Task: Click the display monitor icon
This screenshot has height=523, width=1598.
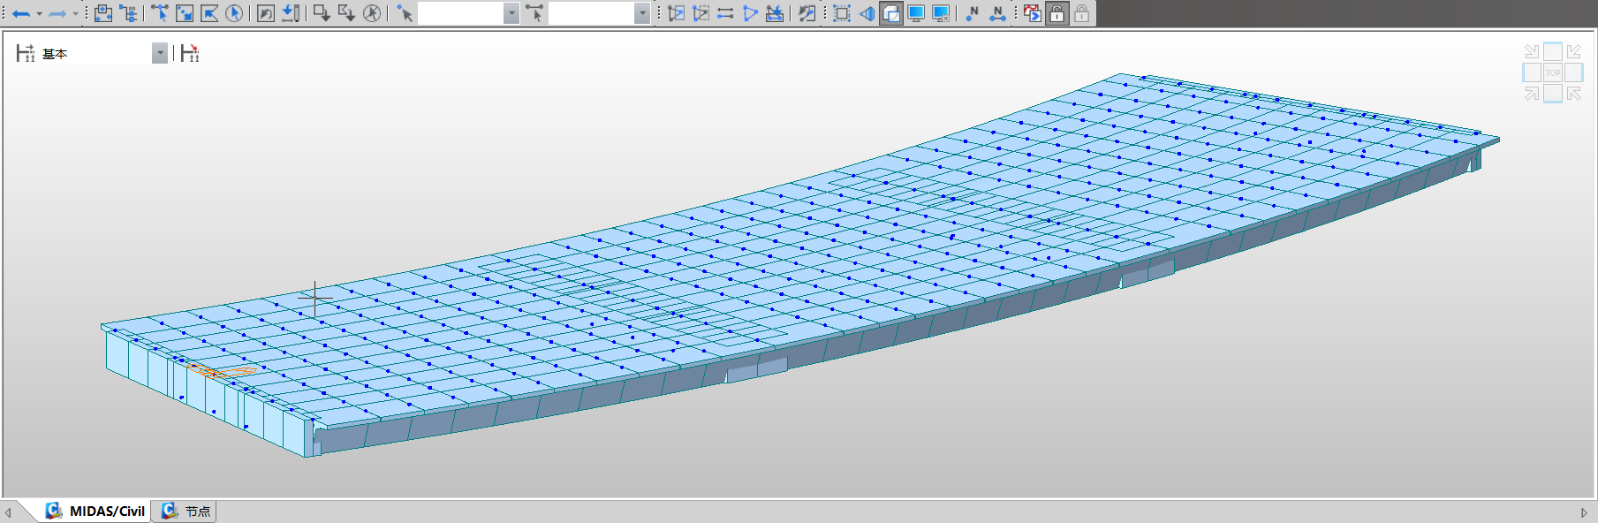Action: click(x=916, y=13)
